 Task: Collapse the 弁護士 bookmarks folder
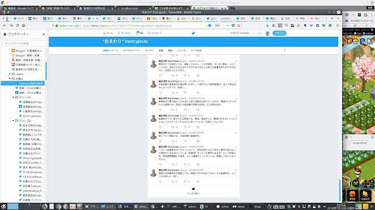click(x=10, y=79)
